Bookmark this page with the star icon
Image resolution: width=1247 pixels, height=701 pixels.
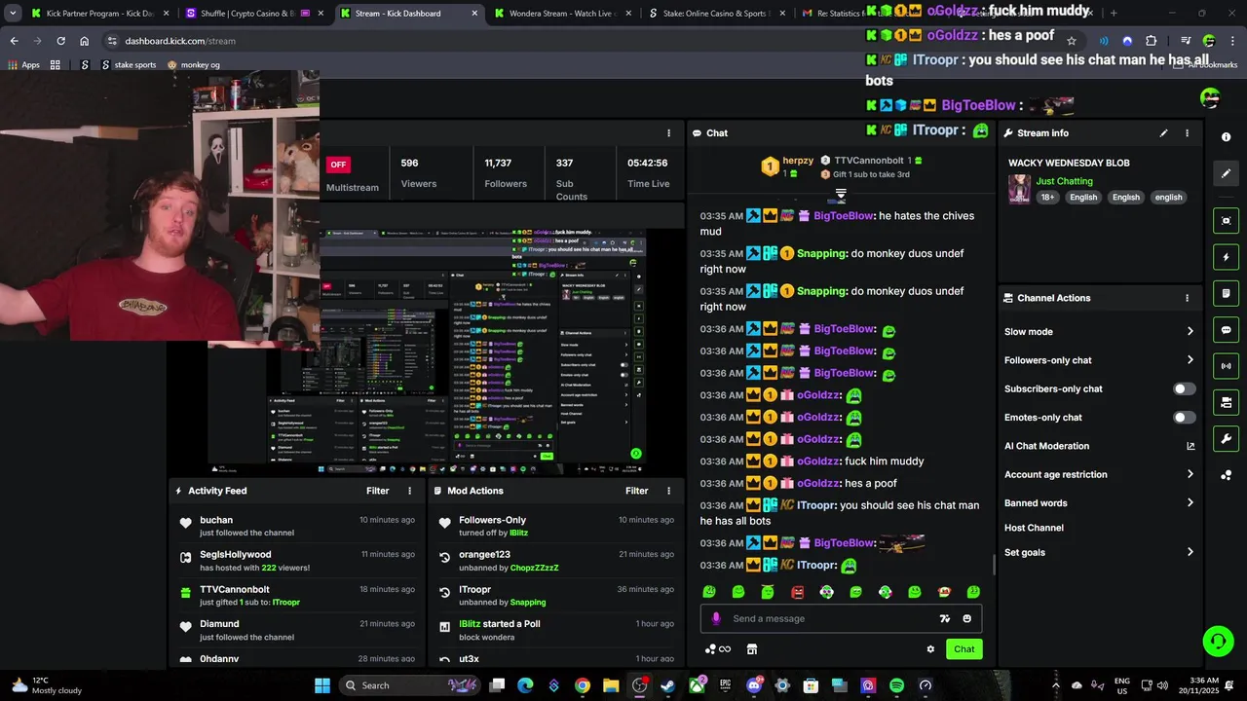pos(1072,41)
